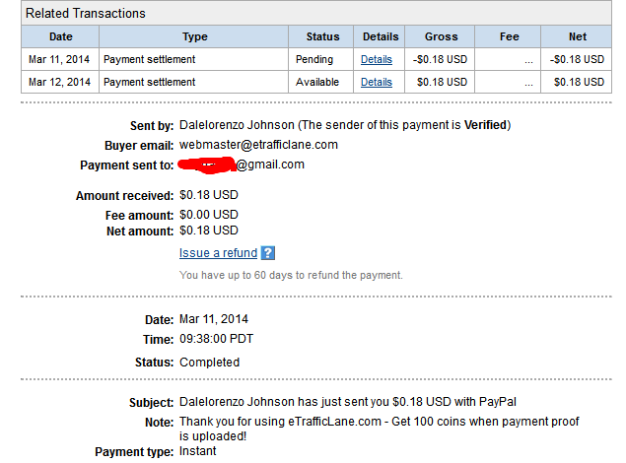Select the Fee column header
This screenshot has width=626, height=463.
pos(509,36)
